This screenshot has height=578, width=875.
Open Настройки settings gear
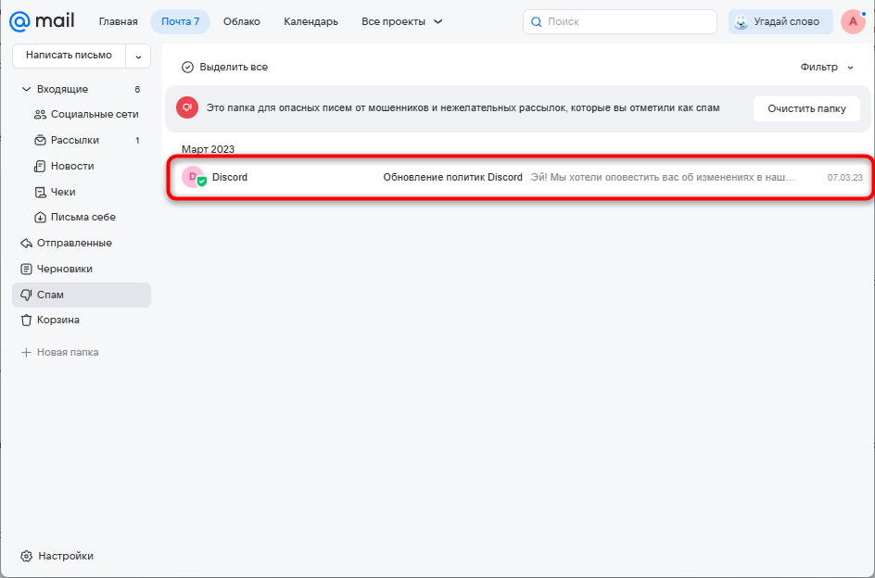click(57, 556)
